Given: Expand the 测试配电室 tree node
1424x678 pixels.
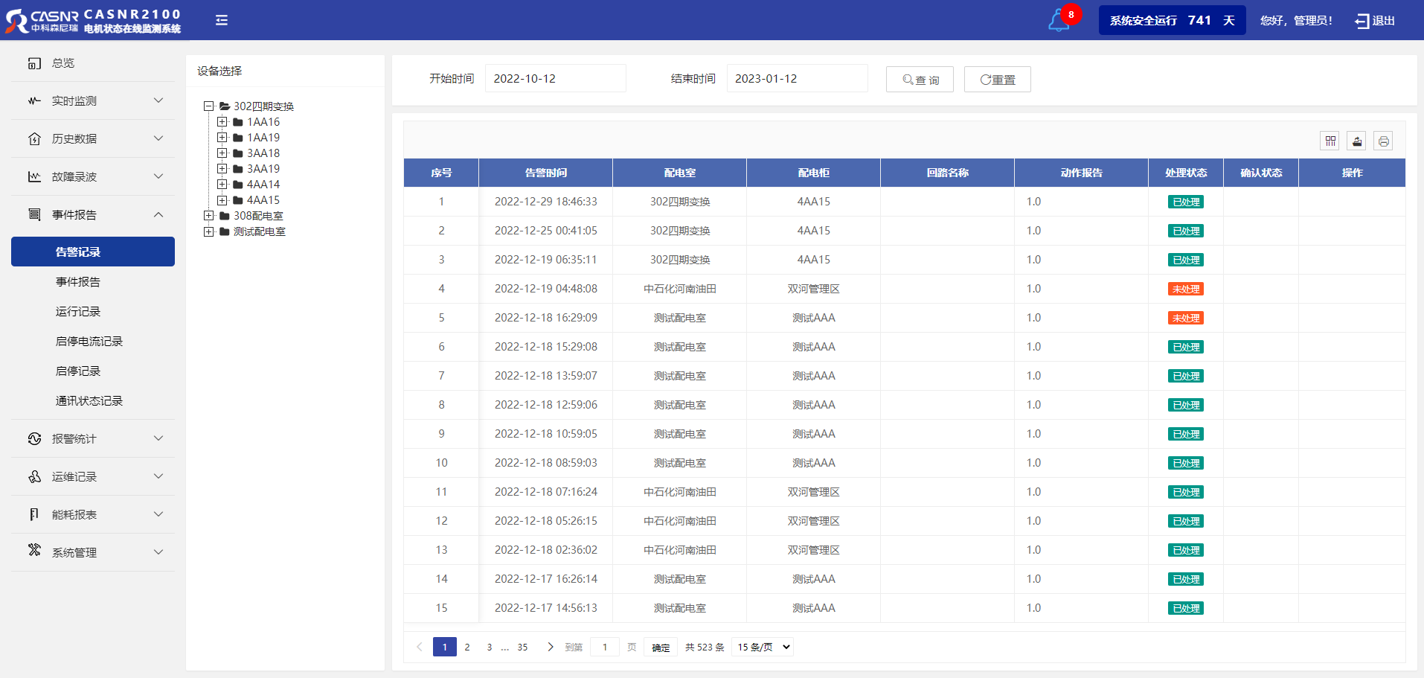Looking at the screenshot, I should pyautogui.click(x=209, y=231).
